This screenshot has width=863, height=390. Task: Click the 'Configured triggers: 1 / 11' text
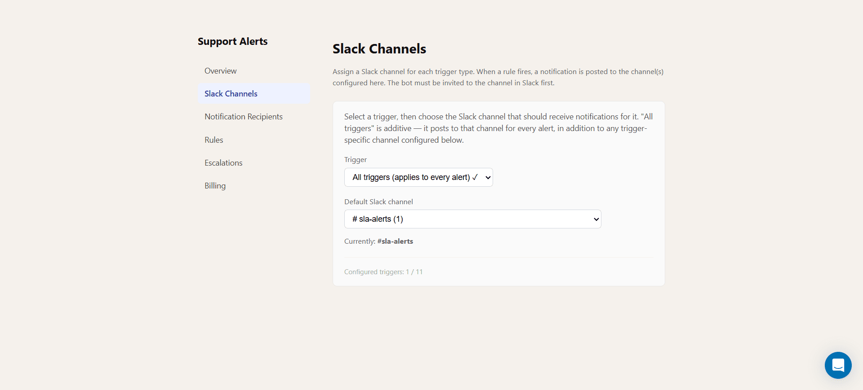pyautogui.click(x=383, y=272)
